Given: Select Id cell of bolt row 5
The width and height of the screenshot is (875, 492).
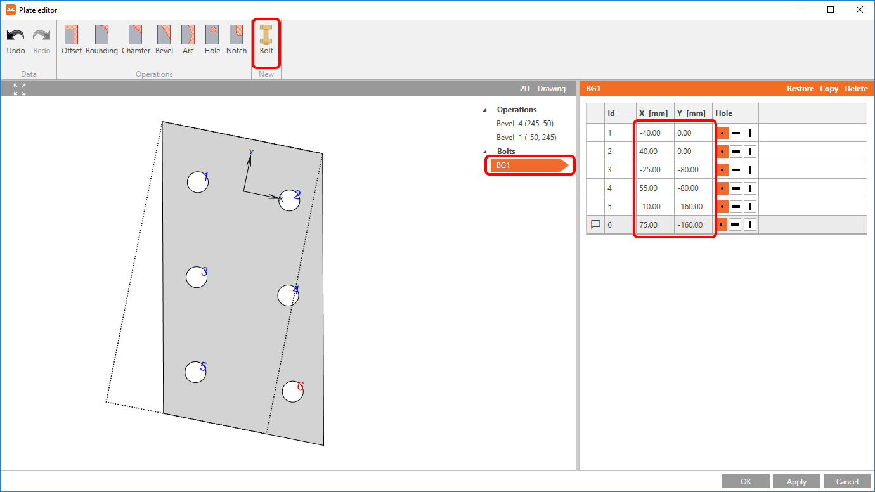Looking at the screenshot, I should [620, 207].
